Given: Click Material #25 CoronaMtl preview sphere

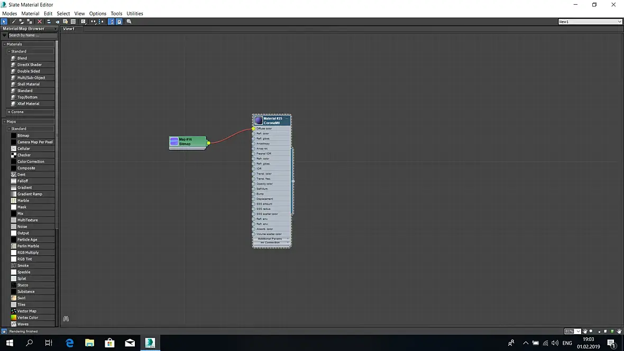Looking at the screenshot, I should tap(259, 120).
